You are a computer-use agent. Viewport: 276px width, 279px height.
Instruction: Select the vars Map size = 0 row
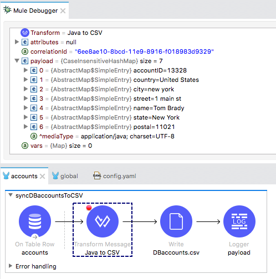point(57,146)
